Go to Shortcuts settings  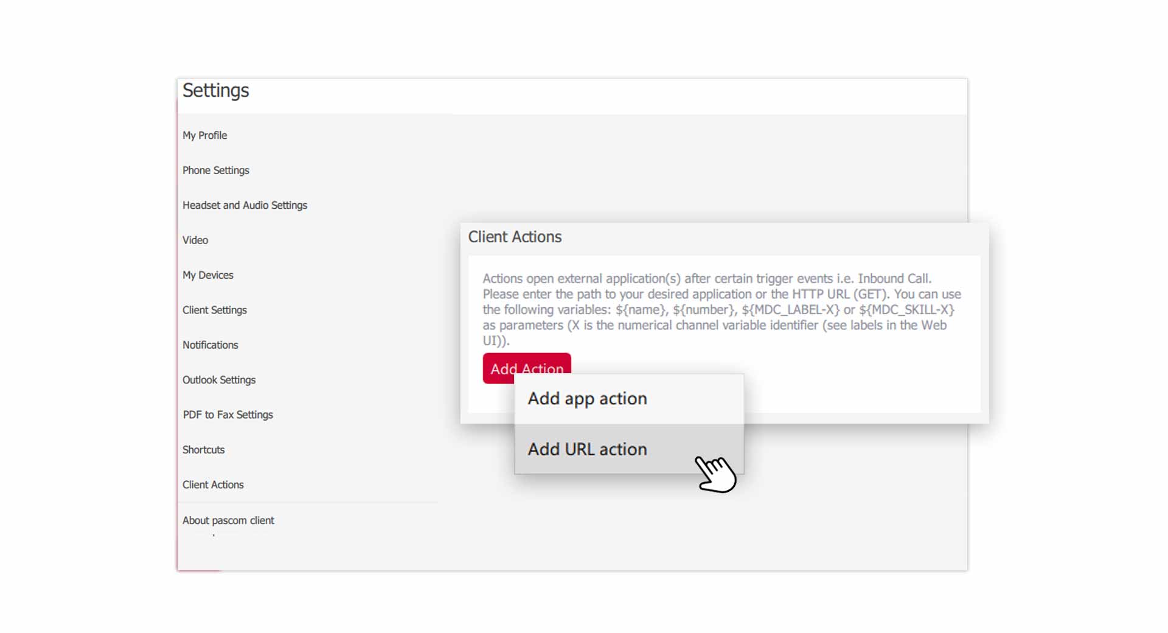pyautogui.click(x=204, y=450)
